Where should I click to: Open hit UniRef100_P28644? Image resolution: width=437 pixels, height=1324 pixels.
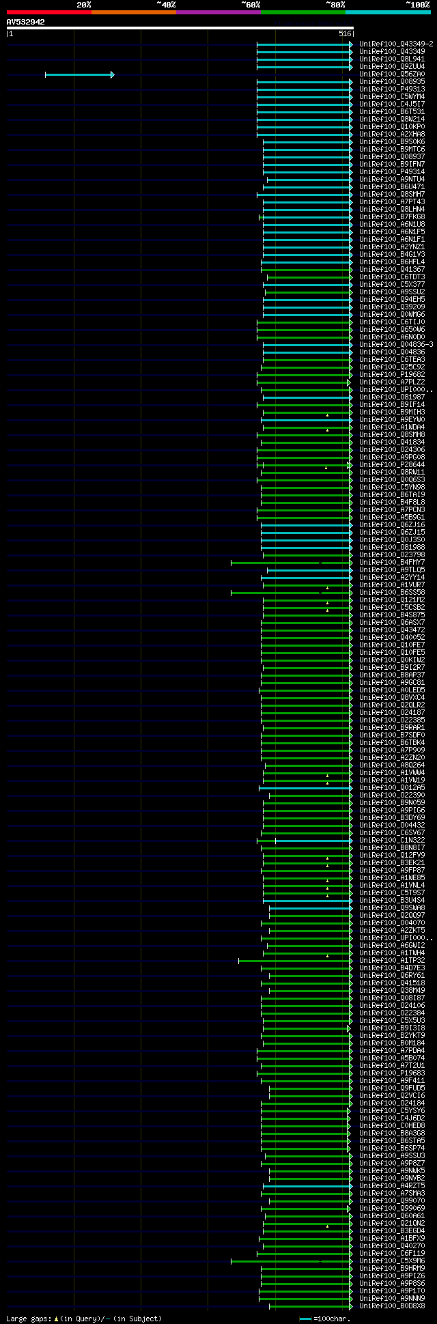392,465
